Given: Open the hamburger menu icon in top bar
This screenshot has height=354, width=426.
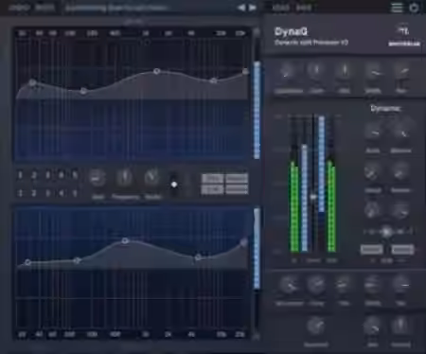Looking at the screenshot, I should click(x=397, y=8).
